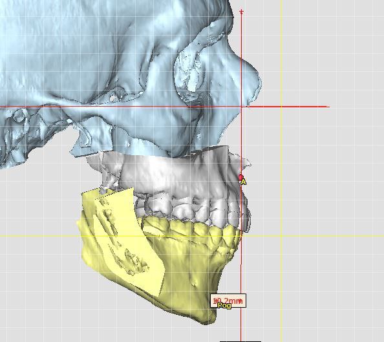
Task: Select the yellow "Pog" landmark label
Action: click(224, 306)
